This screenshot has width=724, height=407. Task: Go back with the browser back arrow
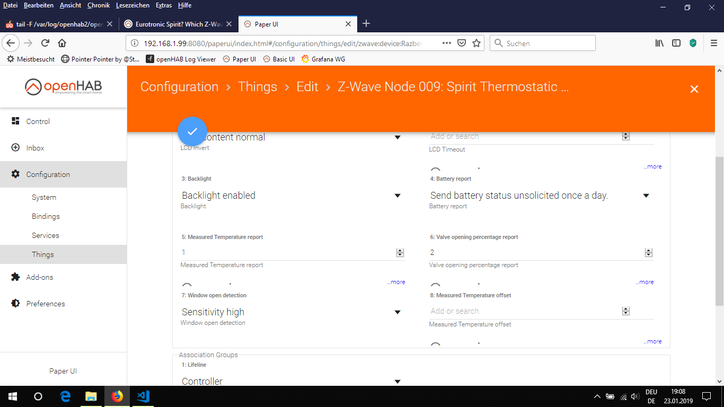pos(12,43)
